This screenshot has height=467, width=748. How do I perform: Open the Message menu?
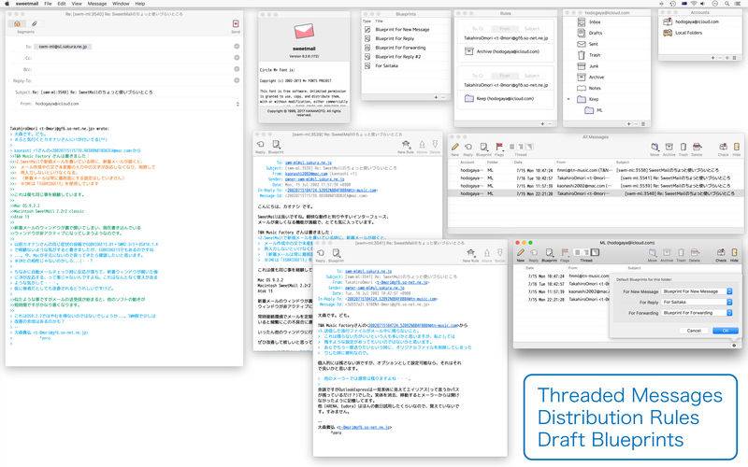(97, 4)
